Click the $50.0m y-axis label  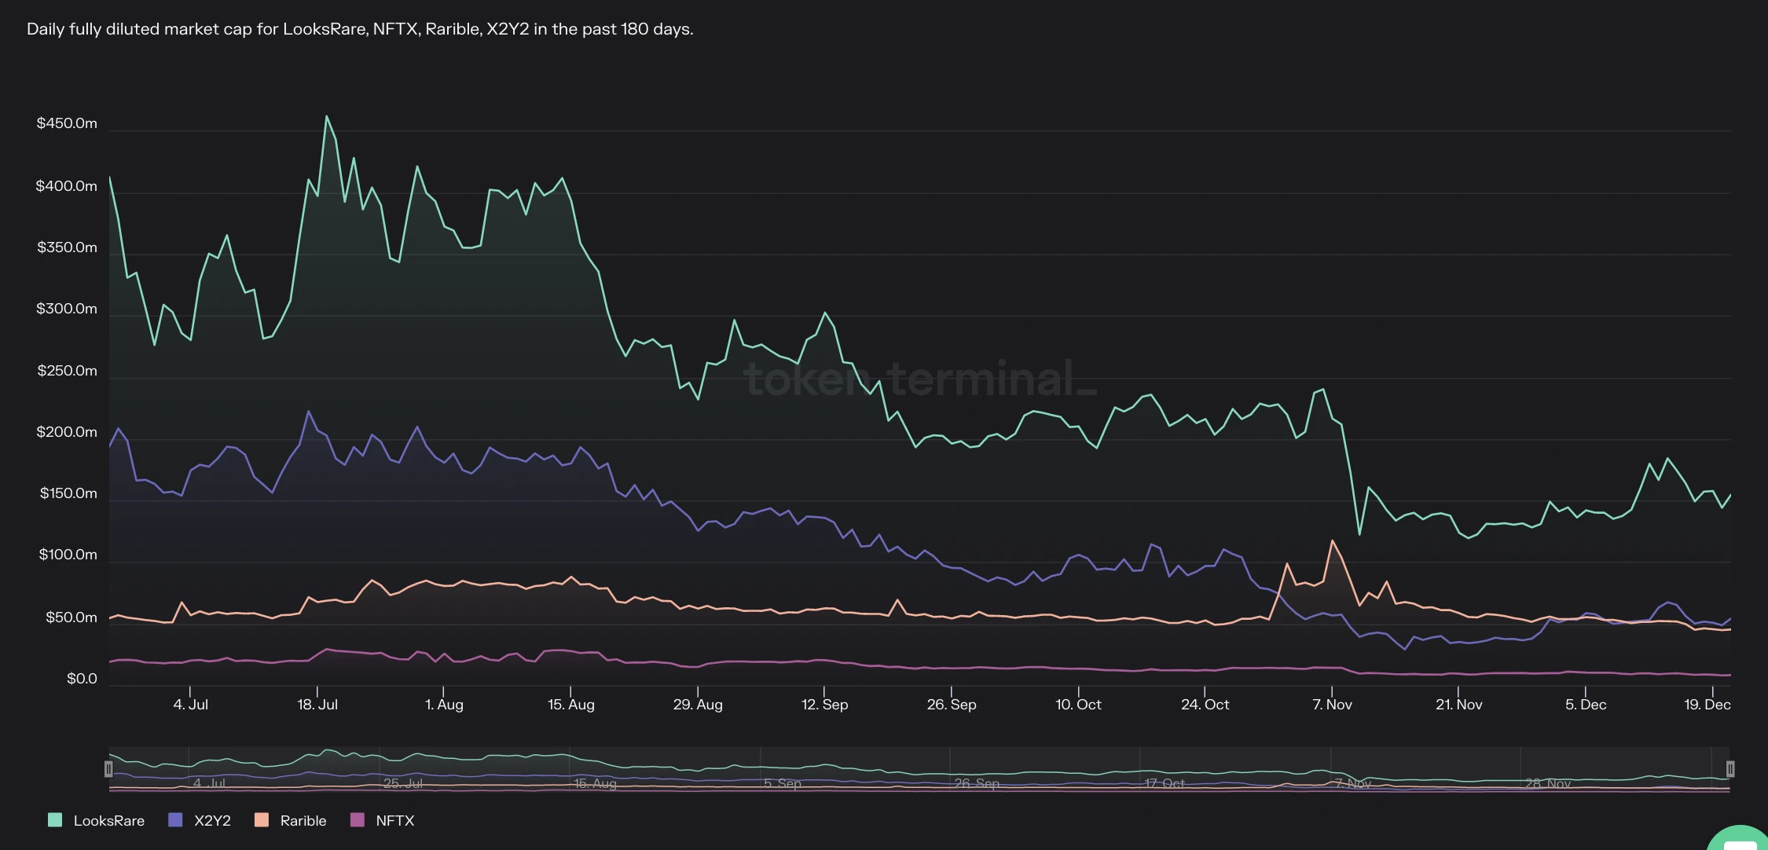coord(71,617)
